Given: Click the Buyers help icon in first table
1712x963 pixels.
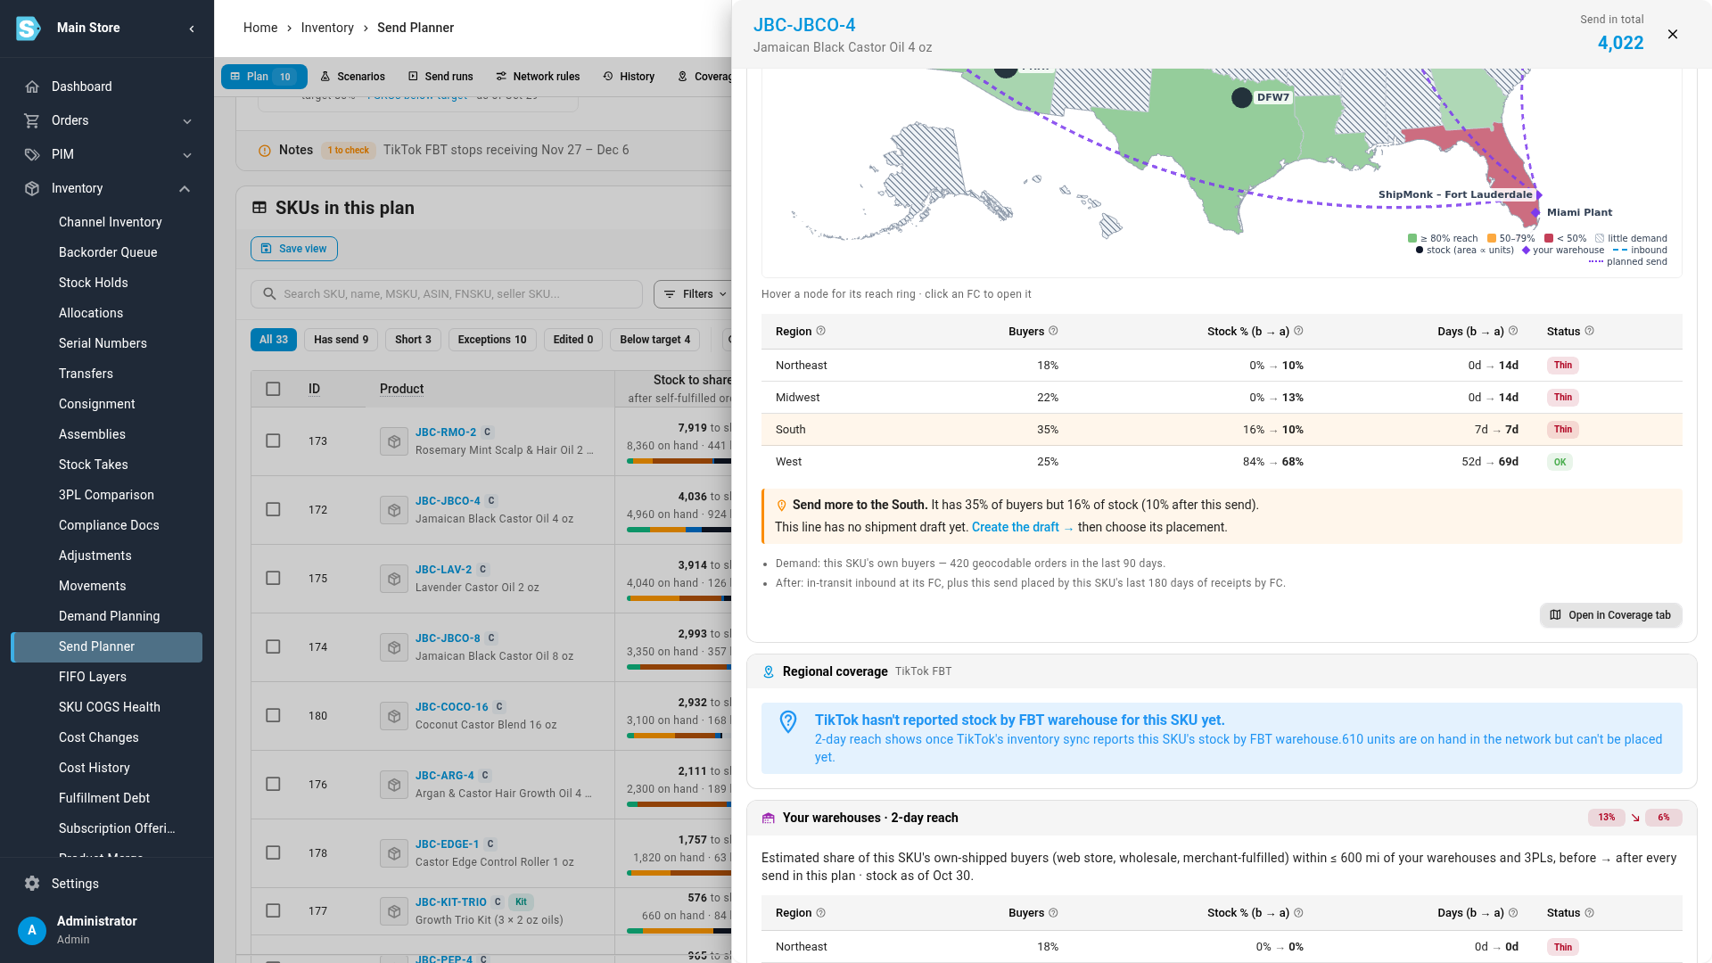Looking at the screenshot, I should 1053,331.
